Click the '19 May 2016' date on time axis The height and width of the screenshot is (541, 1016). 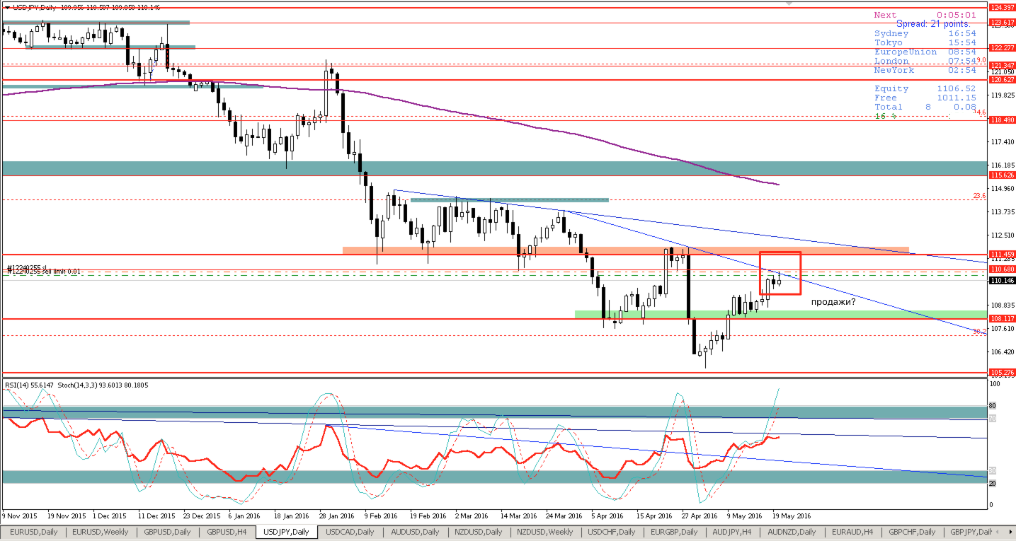click(x=792, y=516)
